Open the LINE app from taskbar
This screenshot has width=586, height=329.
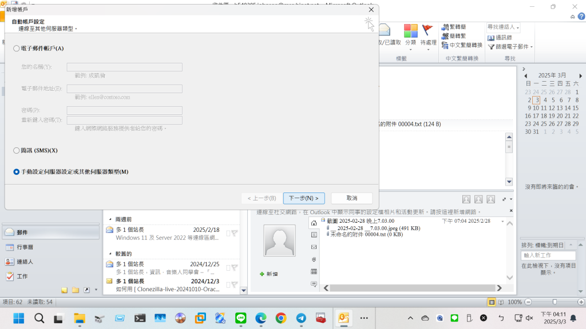[x=240, y=318]
